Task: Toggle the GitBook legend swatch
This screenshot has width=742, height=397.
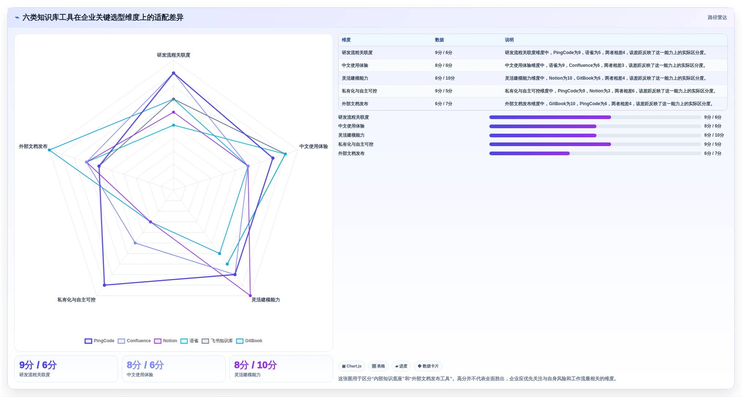Action: (240, 341)
